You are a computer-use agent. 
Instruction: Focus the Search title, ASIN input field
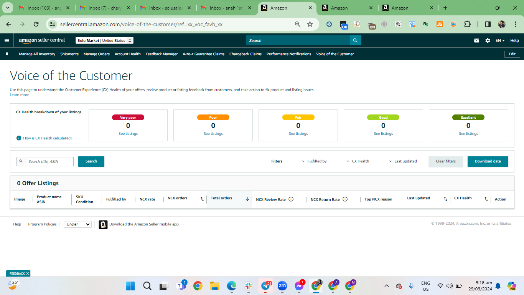49,161
